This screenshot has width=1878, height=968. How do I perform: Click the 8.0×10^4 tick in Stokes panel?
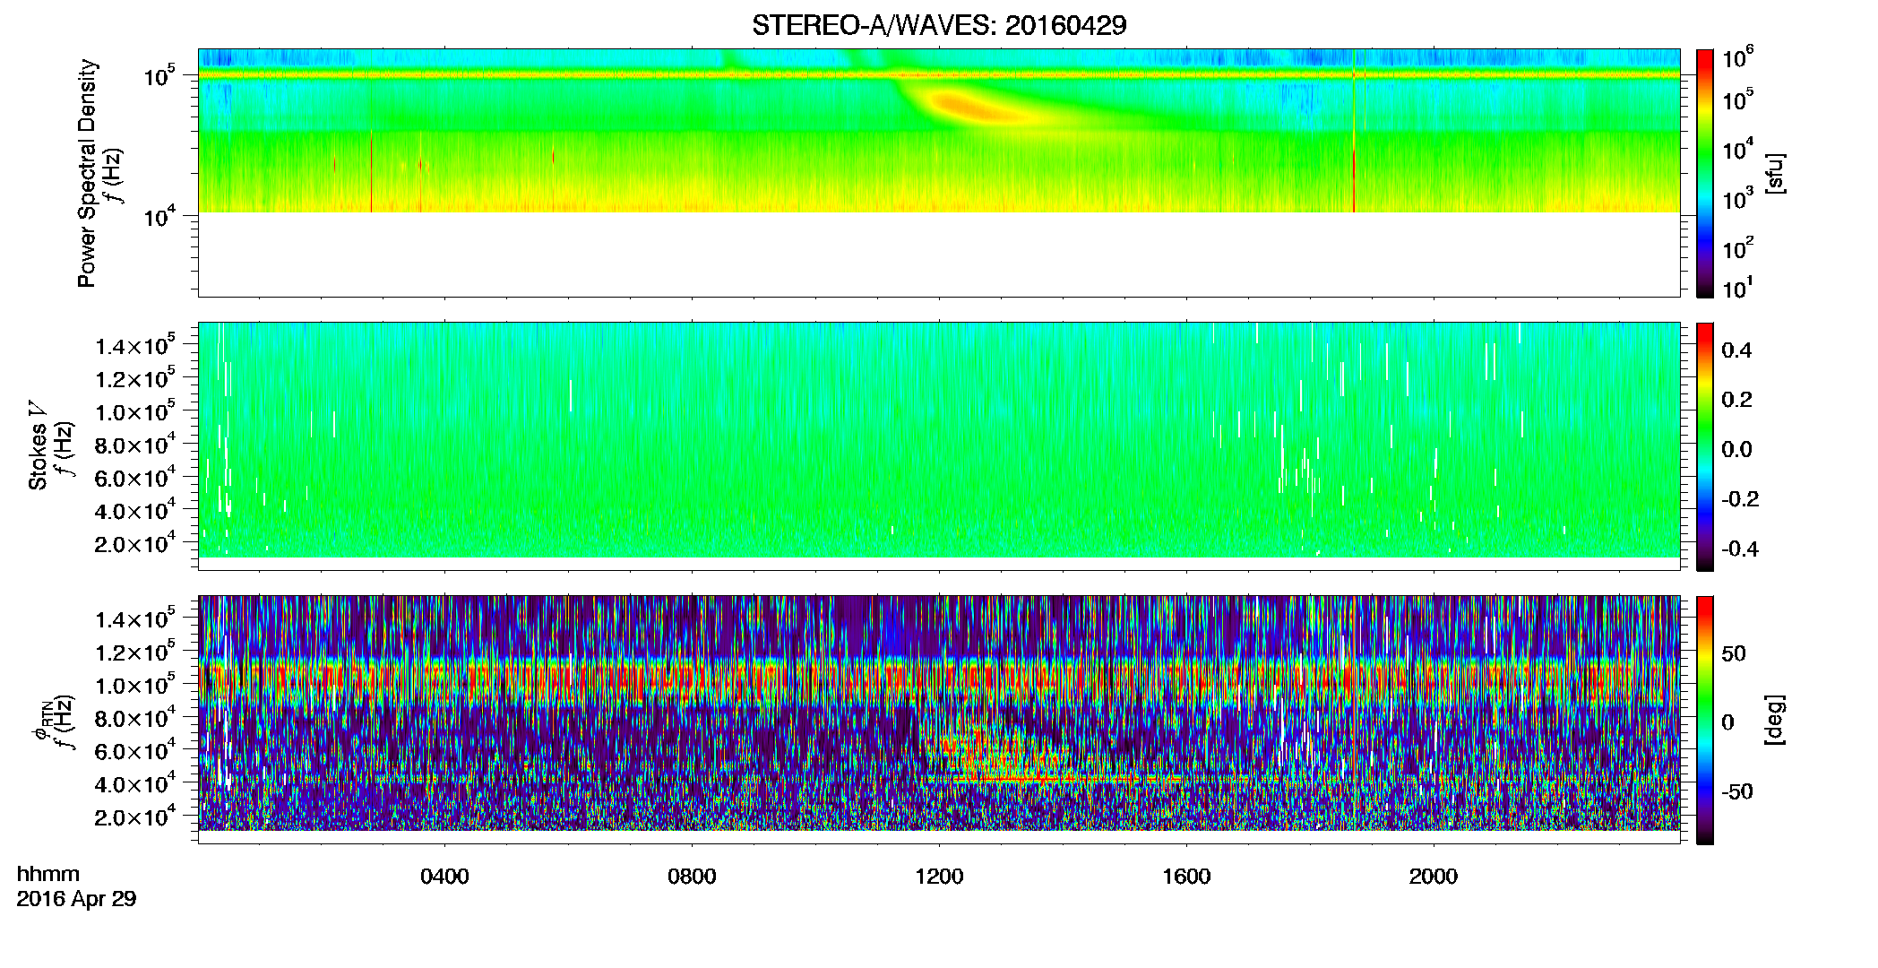point(135,445)
